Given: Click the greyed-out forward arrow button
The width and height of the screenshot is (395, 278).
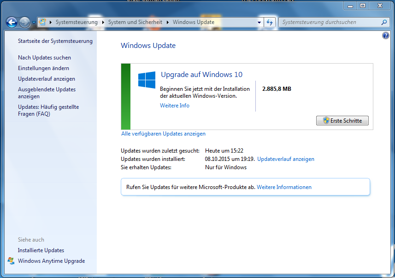Looking at the screenshot, I should pyautogui.click(x=24, y=23).
